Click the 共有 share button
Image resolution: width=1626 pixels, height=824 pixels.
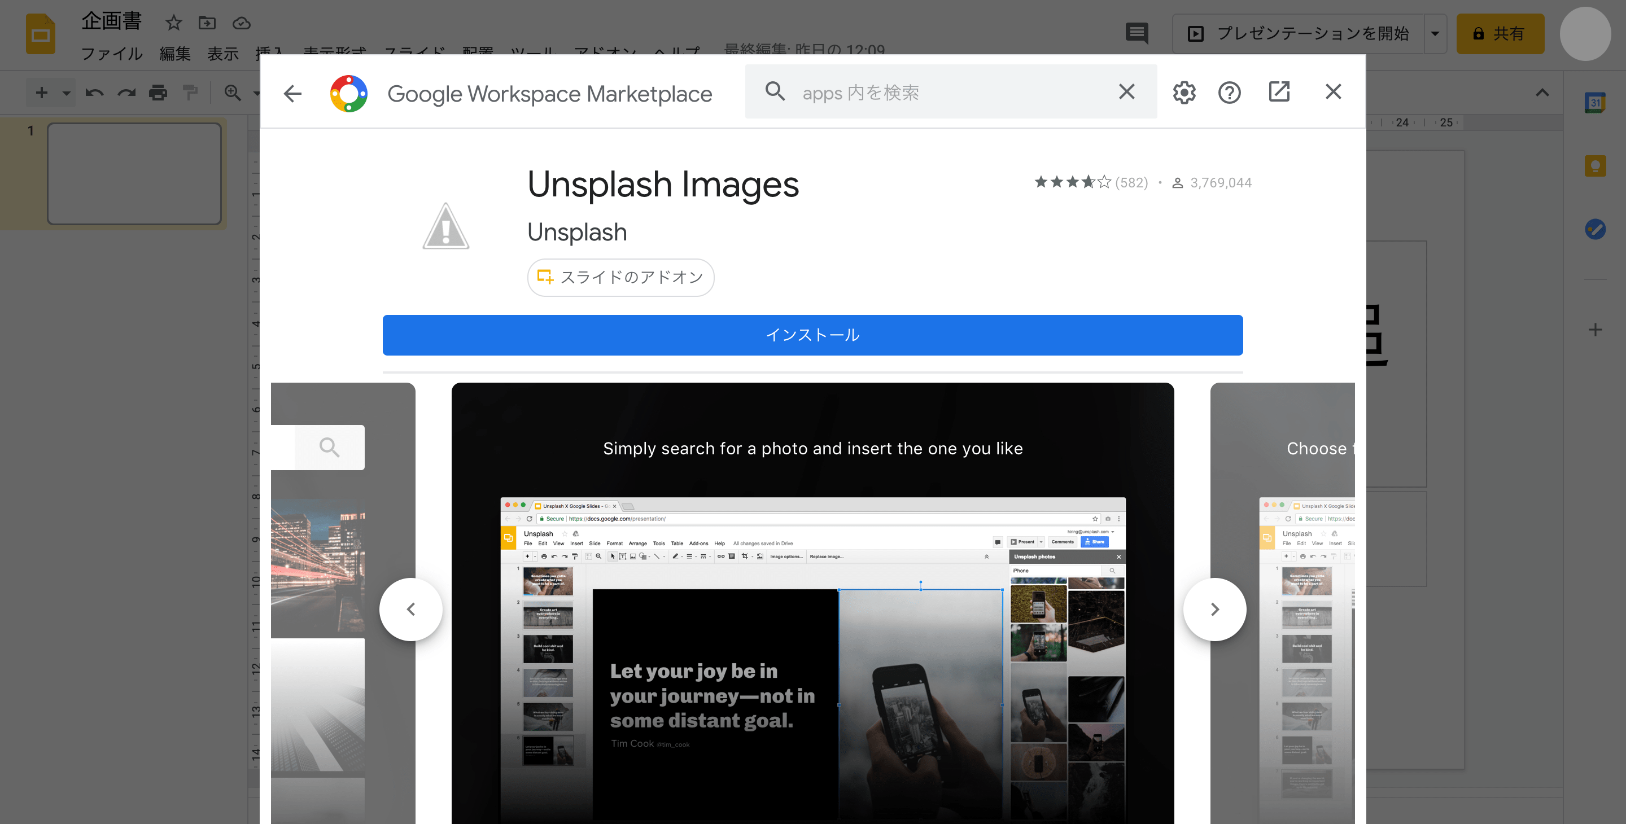[1500, 33]
